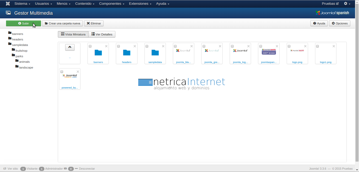Open the Componentes menu
The width and height of the screenshot is (359, 172).
111,4
